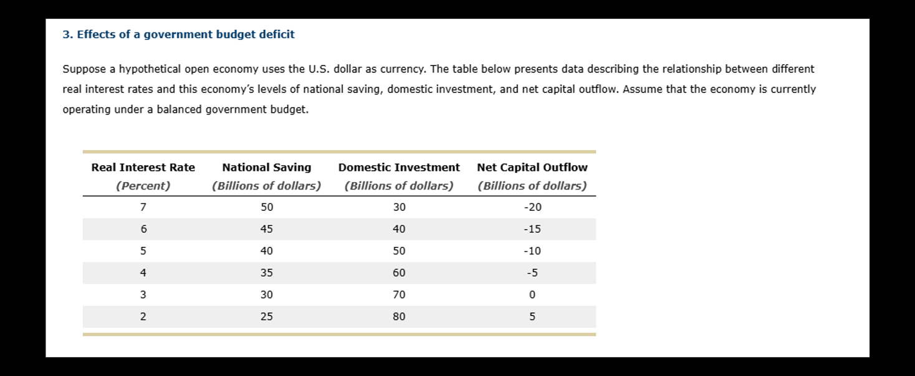Click net capital outflow value -10

532,251
